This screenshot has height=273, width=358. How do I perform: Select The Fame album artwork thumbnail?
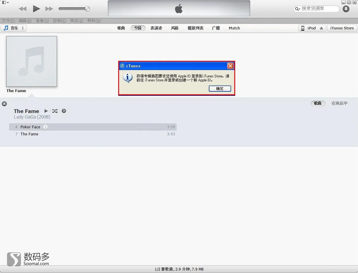click(32, 61)
